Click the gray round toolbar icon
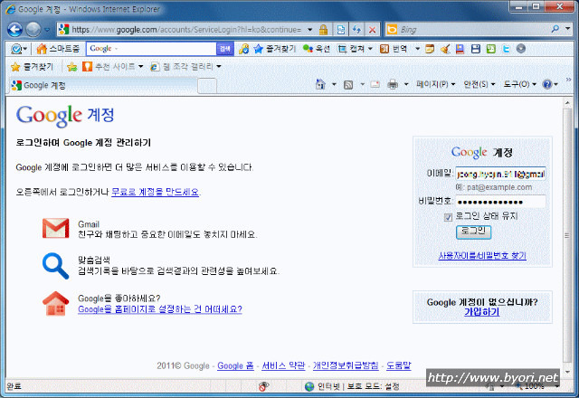 [x=521, y=49]
